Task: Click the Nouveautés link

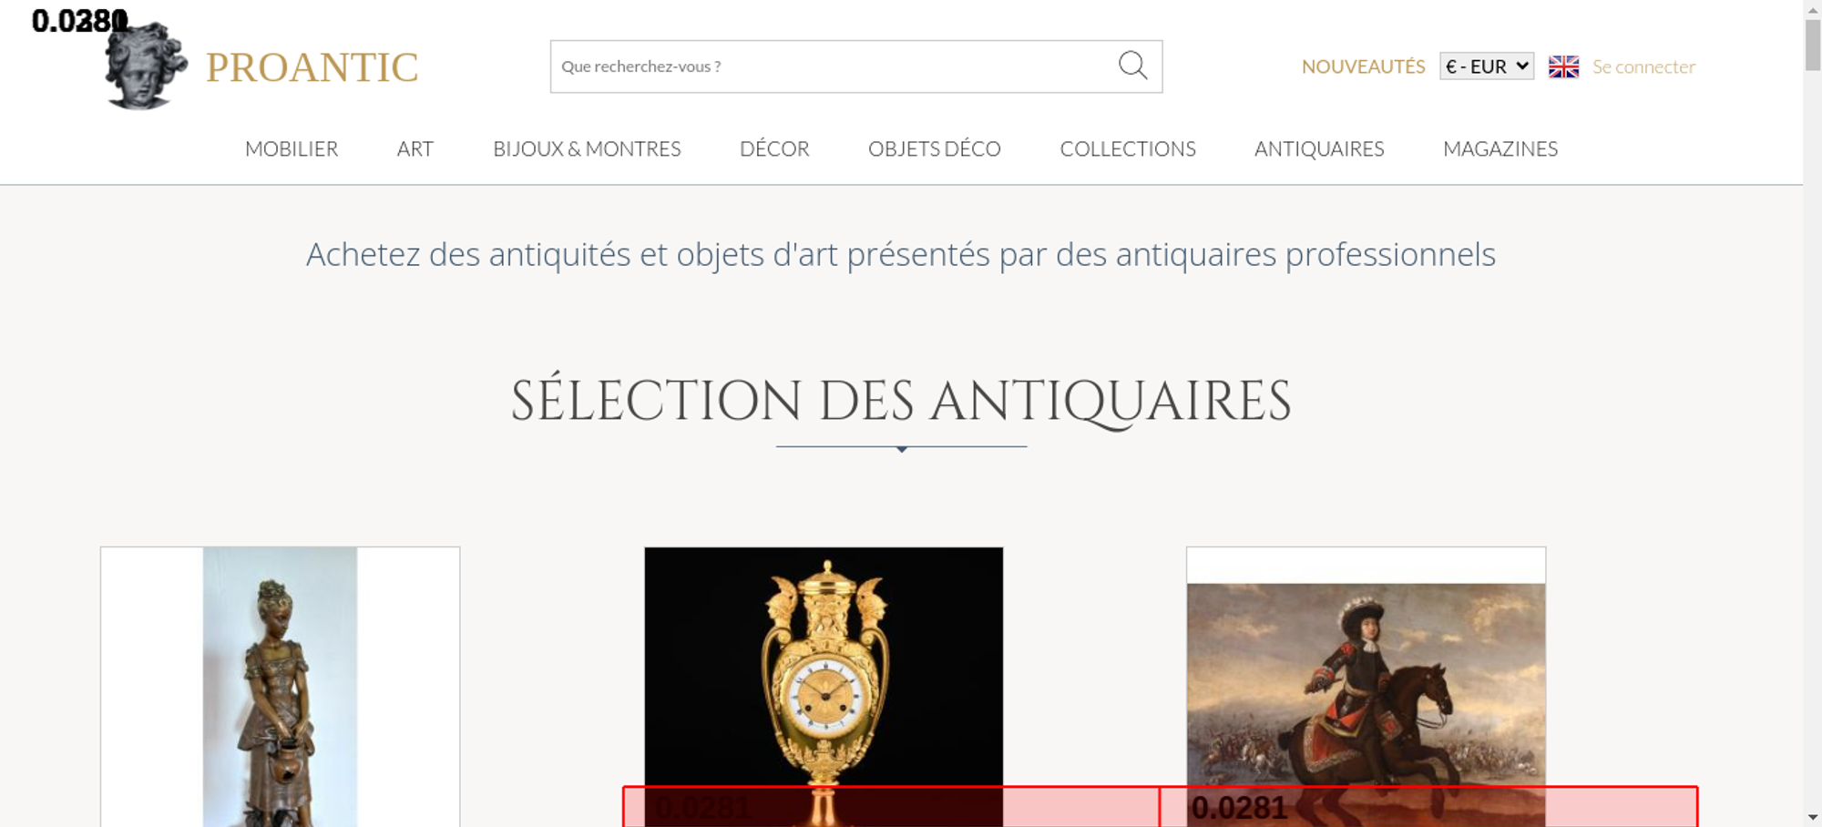Action: click(x=1363, y=66)
